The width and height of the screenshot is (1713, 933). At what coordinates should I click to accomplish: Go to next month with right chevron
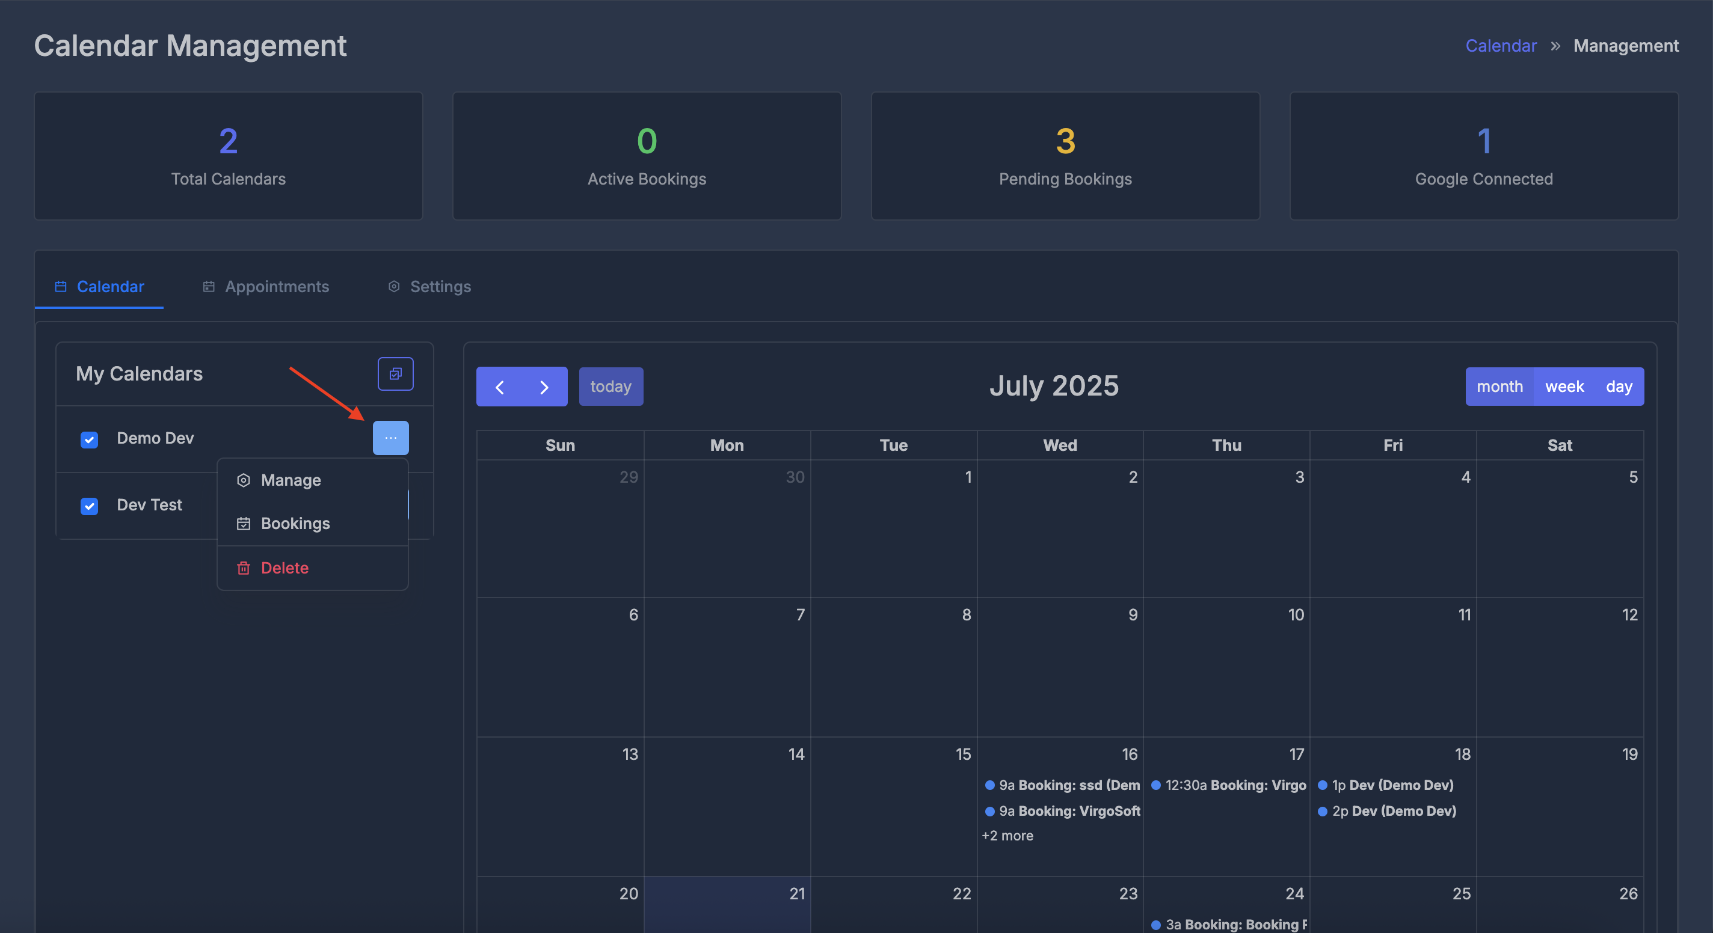pyautogui.click(x=544, y=387)
